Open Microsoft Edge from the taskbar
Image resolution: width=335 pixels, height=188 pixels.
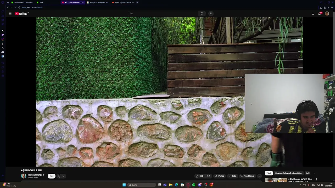point(176,185)
